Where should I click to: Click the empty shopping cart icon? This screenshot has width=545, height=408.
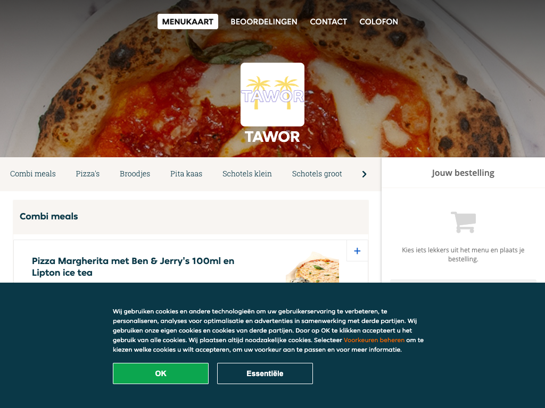click(464, 222)
